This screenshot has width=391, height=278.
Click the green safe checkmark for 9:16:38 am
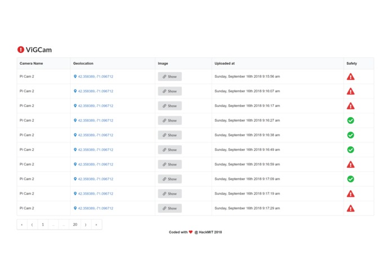click(x=350, y=135)
